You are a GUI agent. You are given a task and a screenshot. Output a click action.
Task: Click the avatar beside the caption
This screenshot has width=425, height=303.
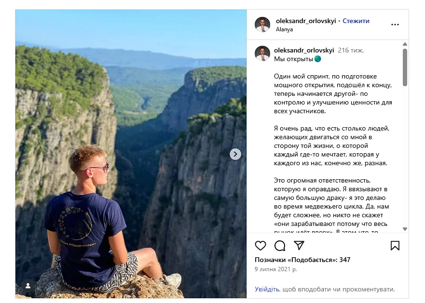coord(262,53)
